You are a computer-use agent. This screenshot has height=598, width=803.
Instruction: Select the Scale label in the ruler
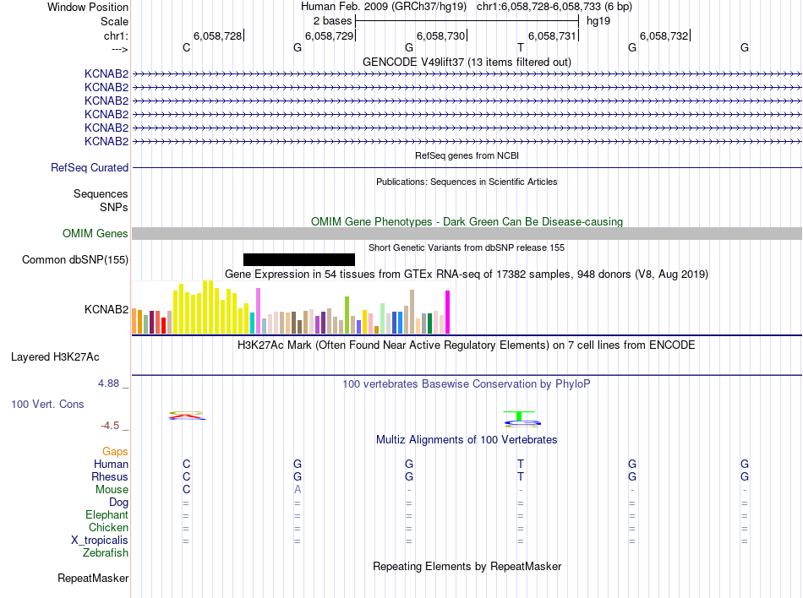pos(114,21)
